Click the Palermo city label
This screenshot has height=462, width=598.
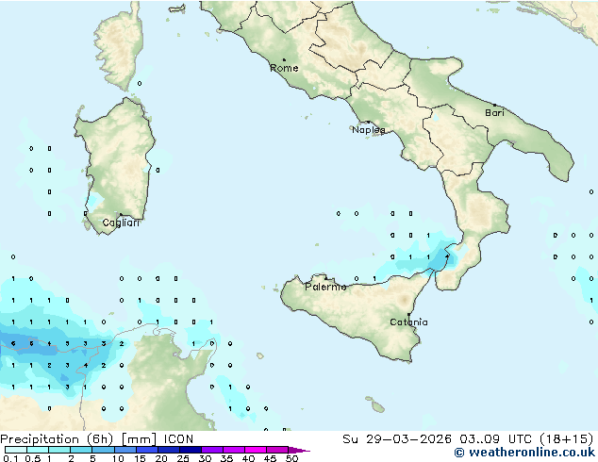(325, 287)
